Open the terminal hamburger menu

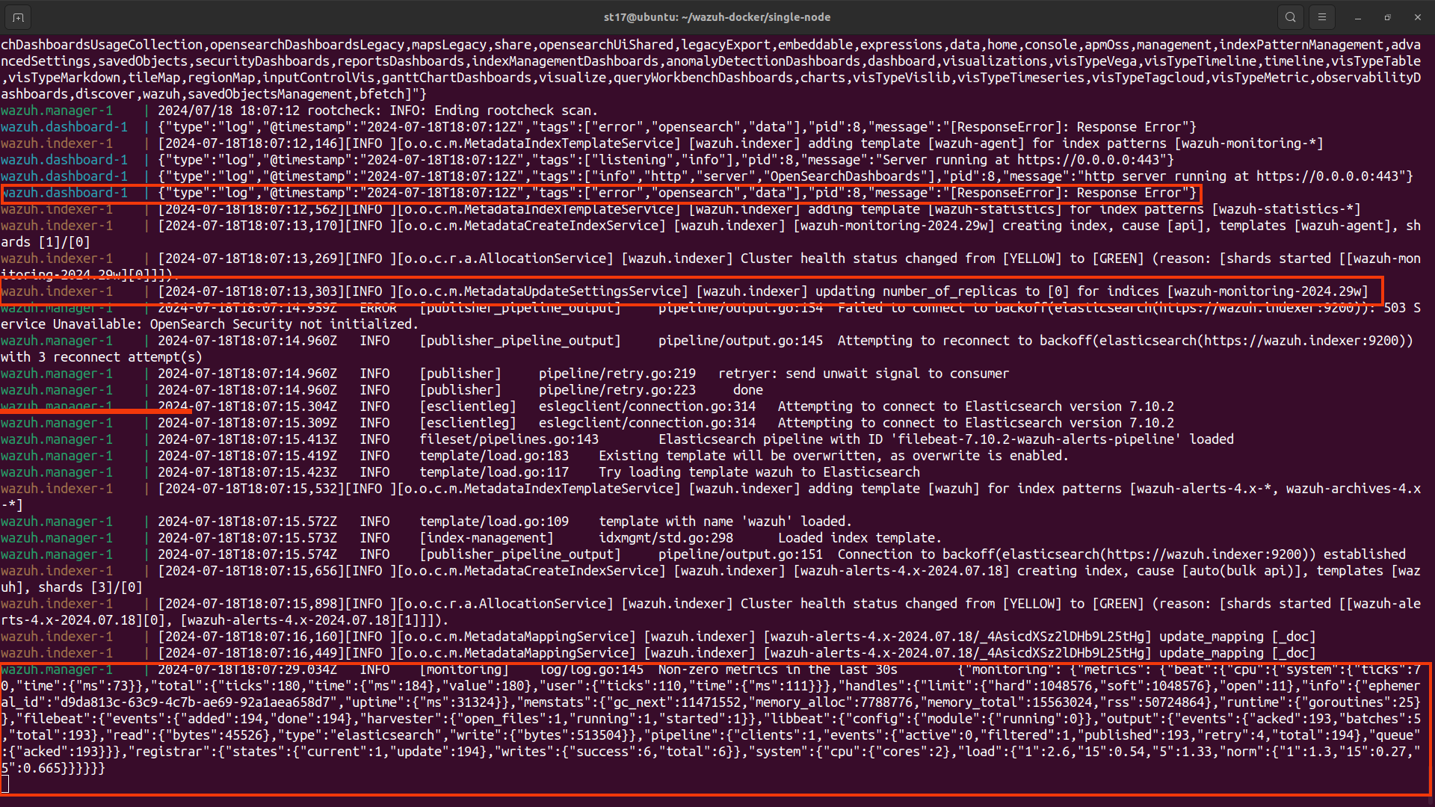coord(1322,17)
